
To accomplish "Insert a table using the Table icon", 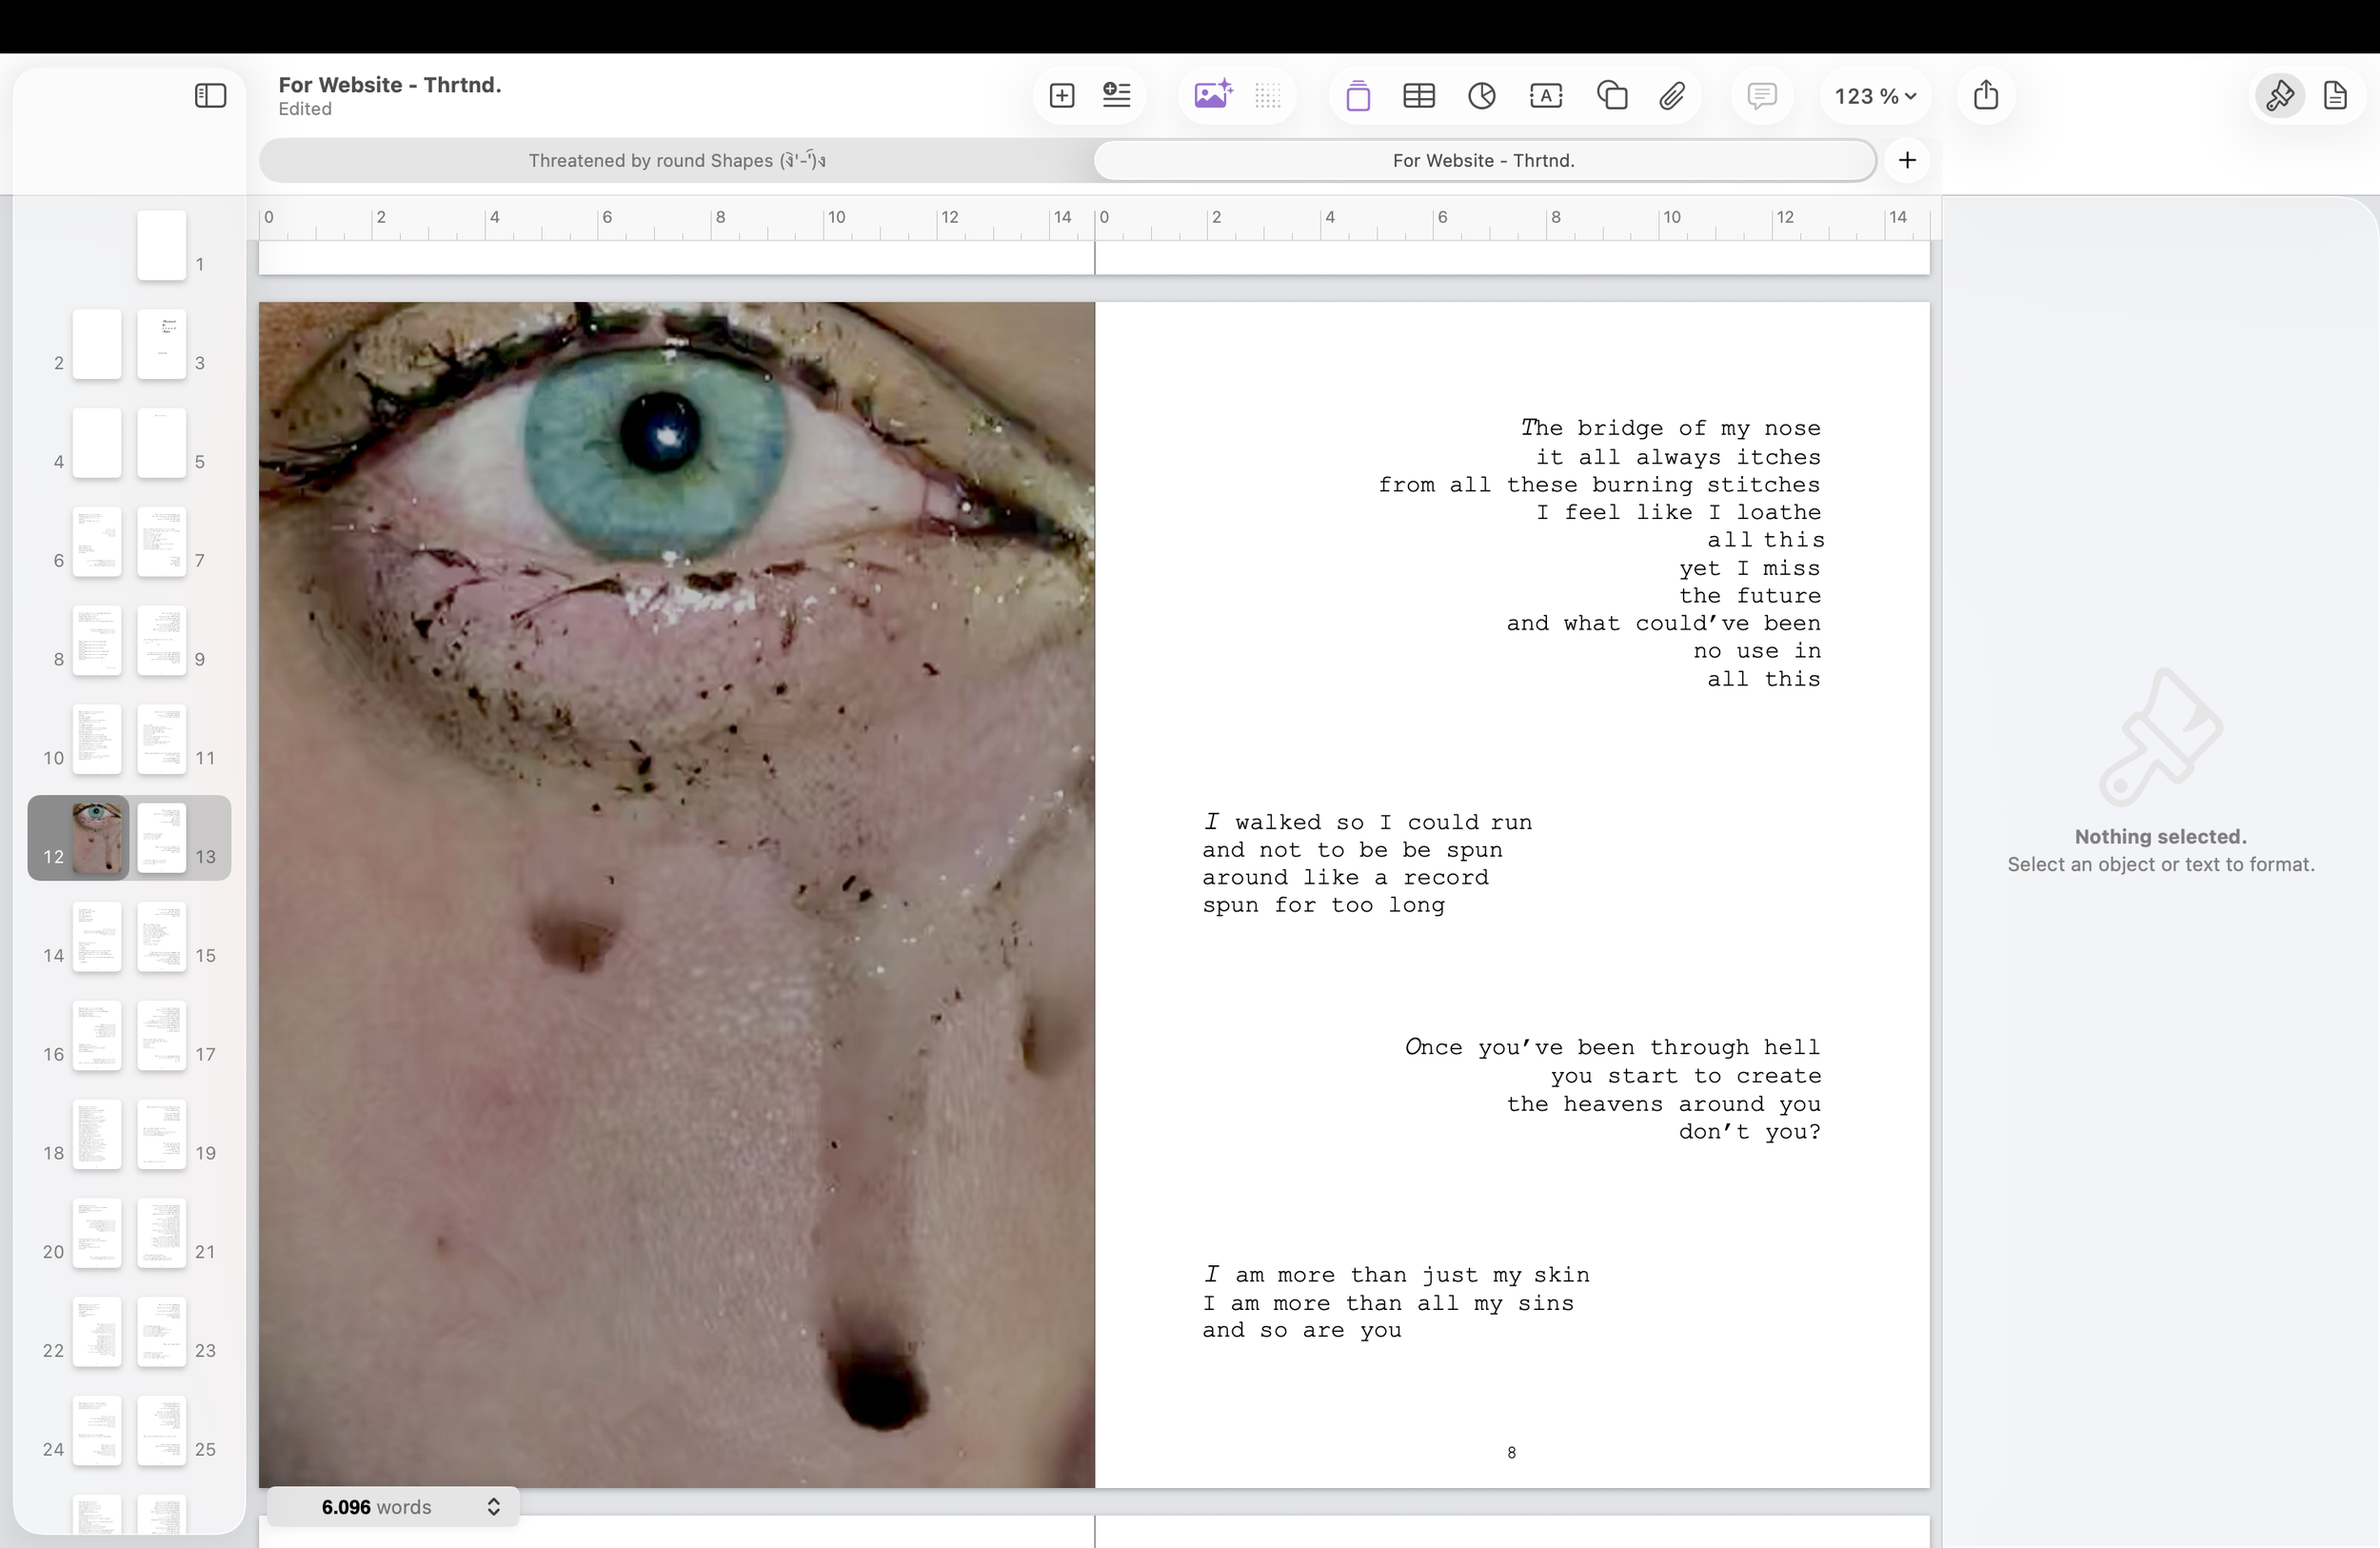I will click(1419, 96).
